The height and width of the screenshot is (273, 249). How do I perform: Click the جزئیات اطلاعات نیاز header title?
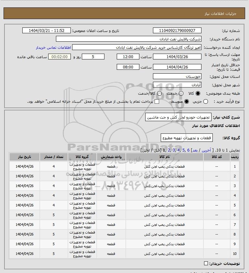pos(221,14)
